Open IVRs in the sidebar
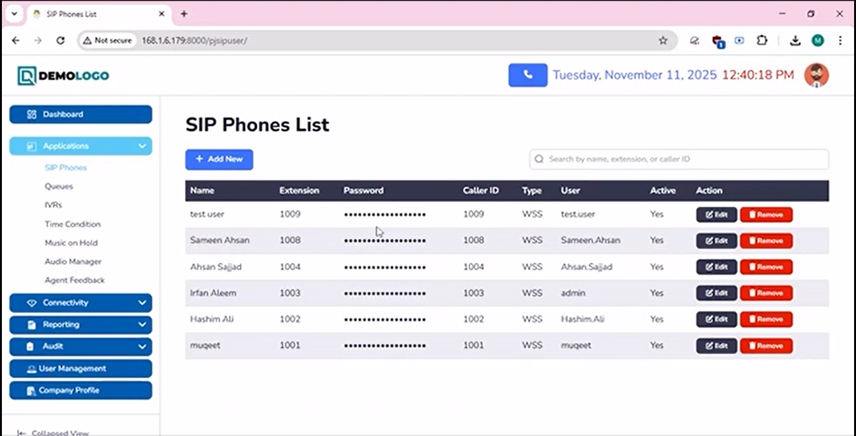Screen dimensions: 856x436 [53, 205]
